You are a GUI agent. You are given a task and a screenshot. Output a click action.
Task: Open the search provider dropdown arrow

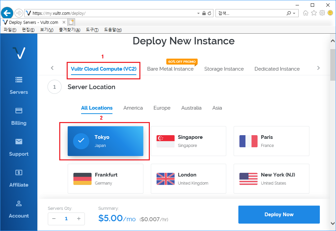click(294, 13)
